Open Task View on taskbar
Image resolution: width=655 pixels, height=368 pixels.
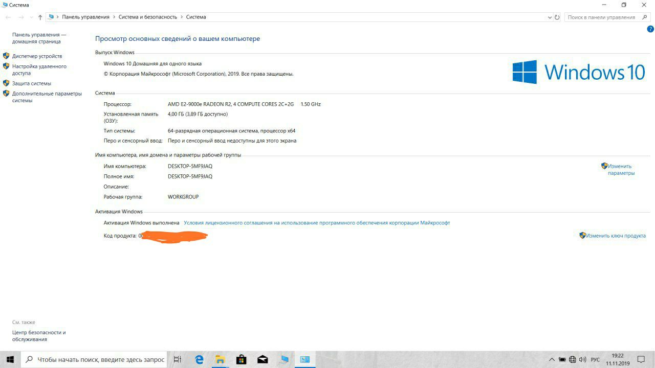(178, 359)
